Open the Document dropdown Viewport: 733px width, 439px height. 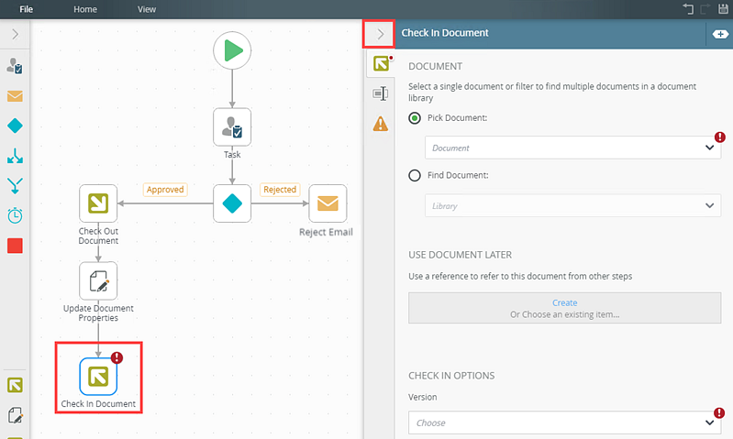click(x=572, y=148)
